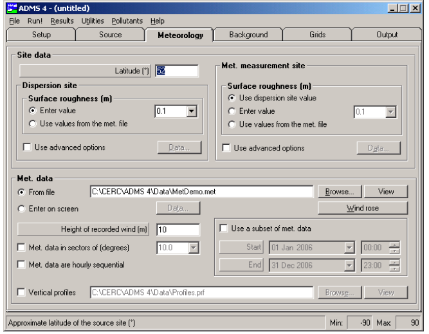Open the Help menu
This screenshot has height=334, width=429.
(x=158, y=21)
